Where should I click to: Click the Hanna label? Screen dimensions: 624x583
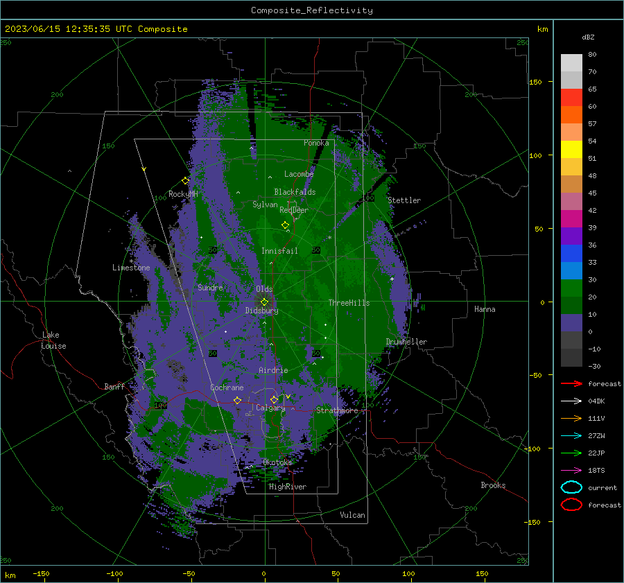pos(485,309)
